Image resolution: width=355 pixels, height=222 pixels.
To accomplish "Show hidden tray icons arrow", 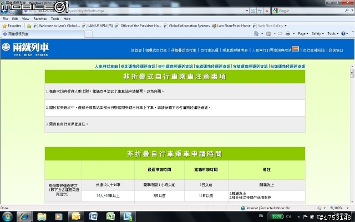I will coord(299,217).
